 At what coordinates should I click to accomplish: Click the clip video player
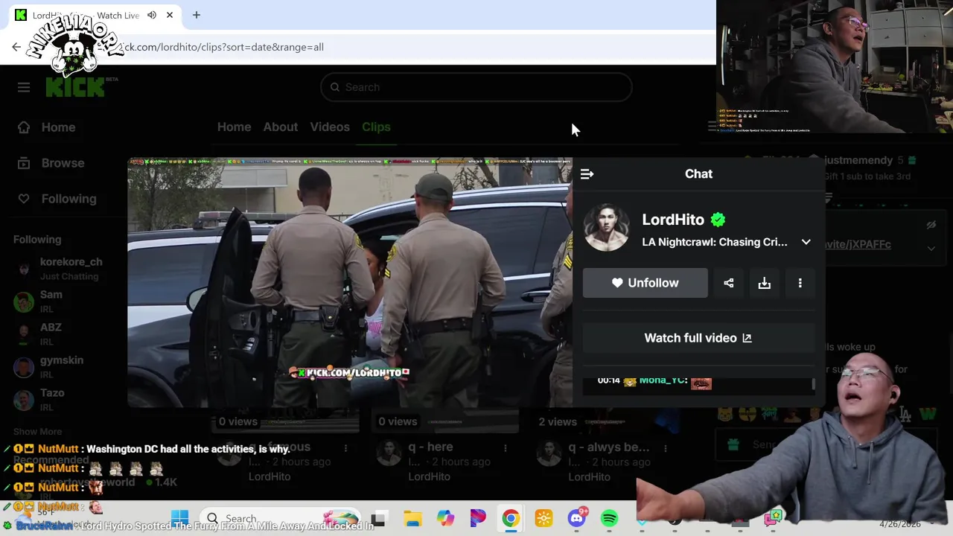[350, 283]
